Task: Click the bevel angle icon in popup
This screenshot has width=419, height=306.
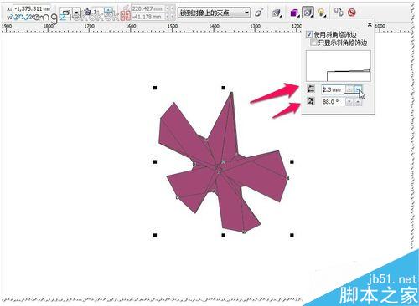Action: [311, 101]
